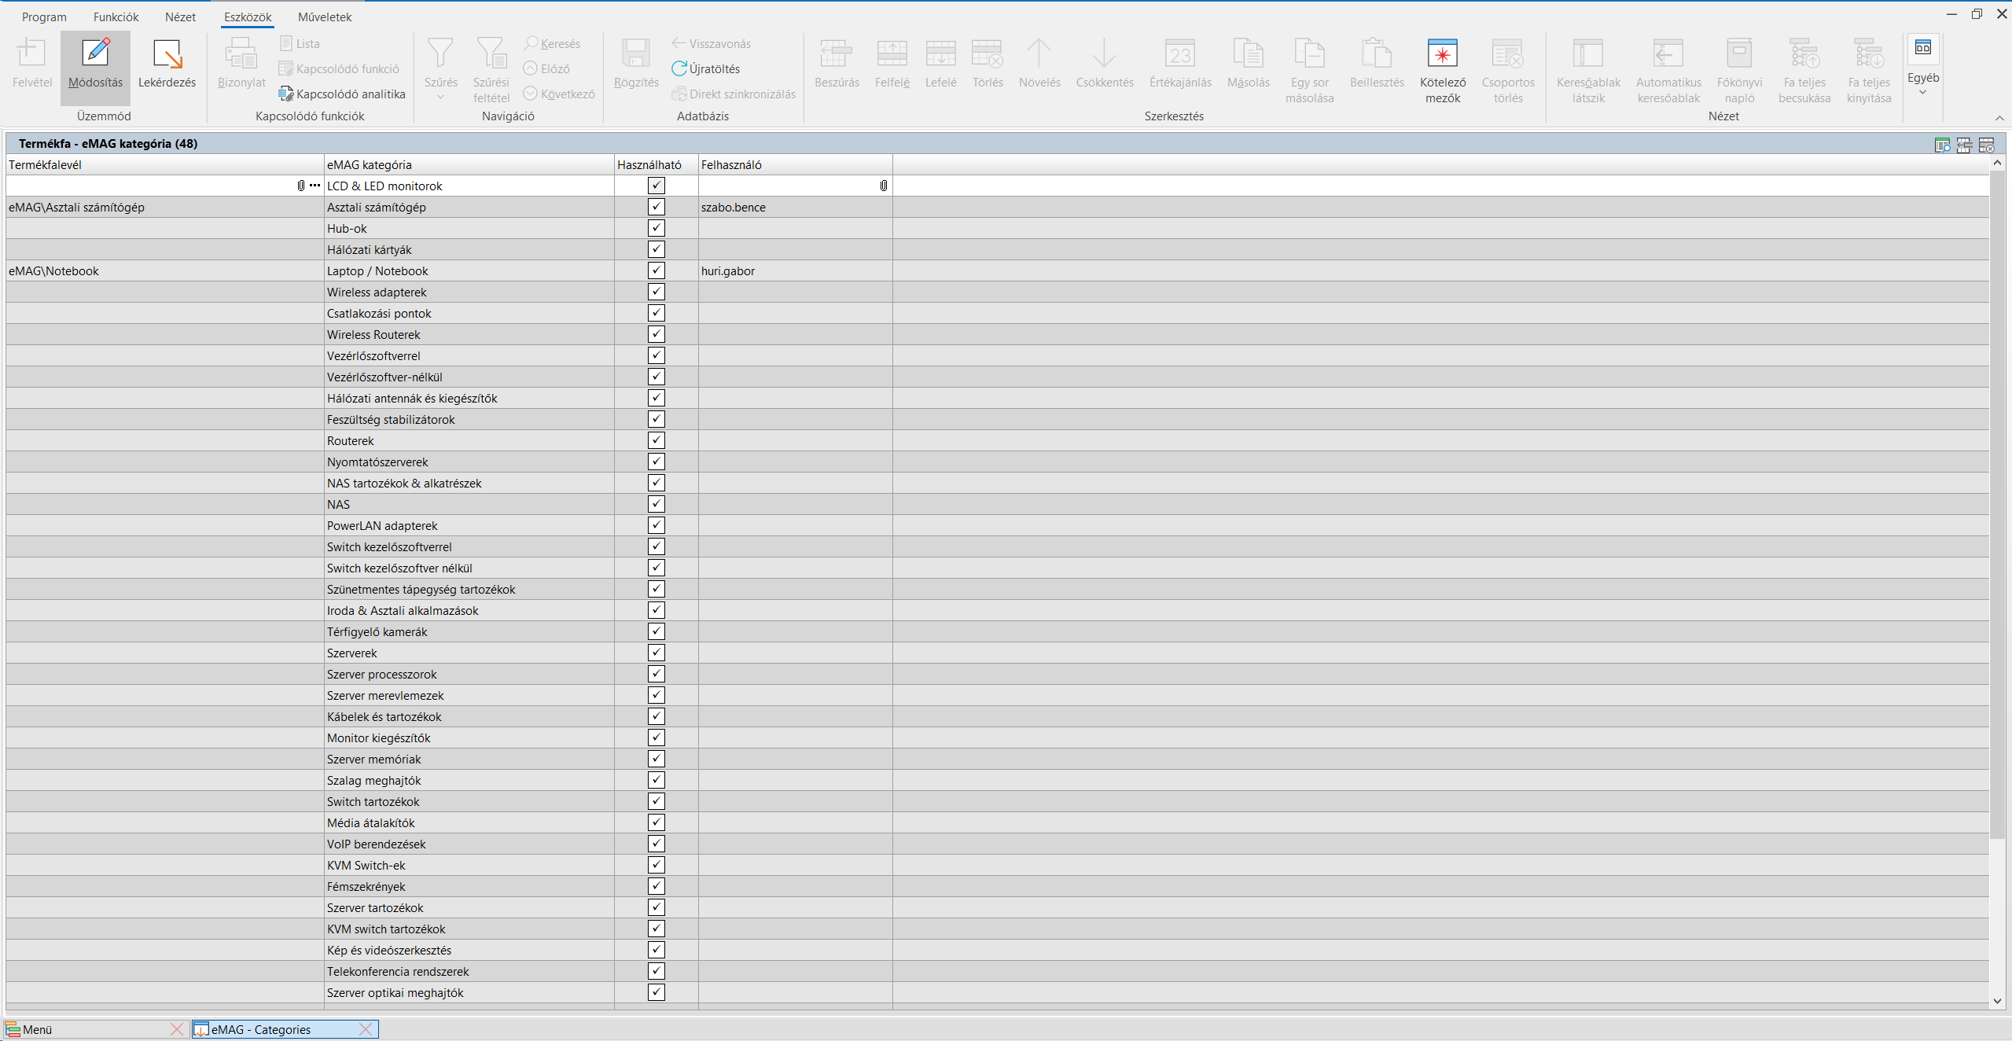The width and height of the screenshot is (2012, 1041).
Task: Click the Lekérdezés query icon
Action: pos(167,53)
